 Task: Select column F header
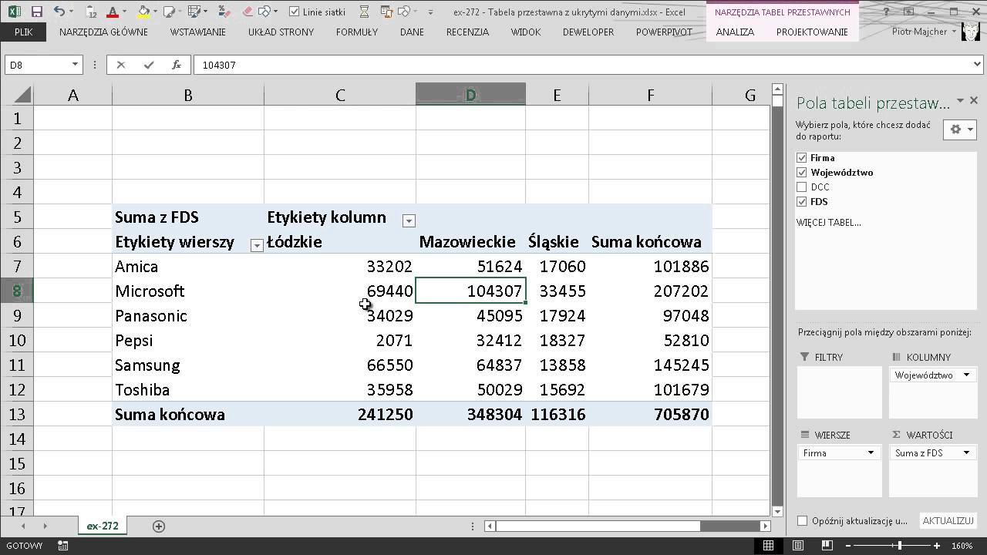(x=650, y=95)
